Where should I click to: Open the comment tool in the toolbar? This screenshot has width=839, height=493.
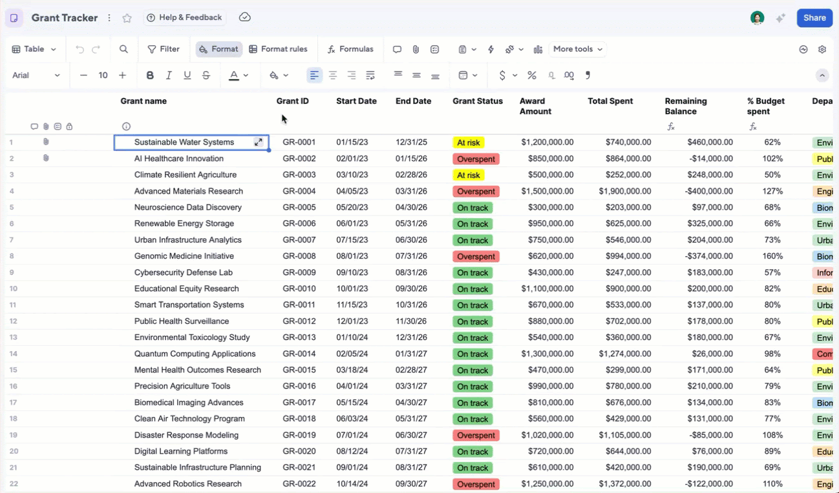[397, 49]
